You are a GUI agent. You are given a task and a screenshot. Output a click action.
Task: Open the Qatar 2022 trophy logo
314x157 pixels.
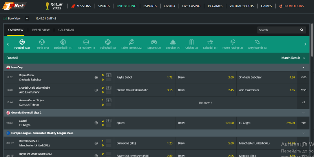click(x=54, y=6)
